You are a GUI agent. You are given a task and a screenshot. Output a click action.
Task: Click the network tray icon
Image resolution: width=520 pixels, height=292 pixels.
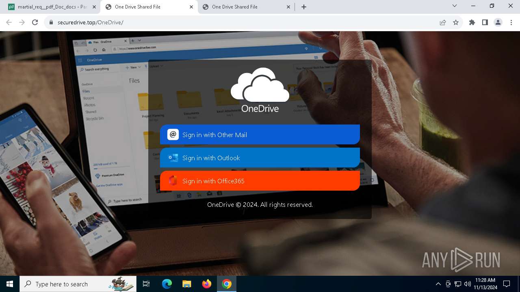[458, 284]
